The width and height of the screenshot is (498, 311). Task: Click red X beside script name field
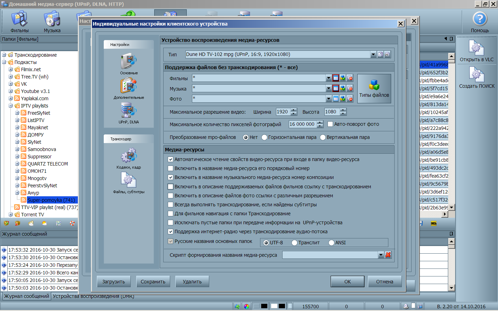pos(388,255)
